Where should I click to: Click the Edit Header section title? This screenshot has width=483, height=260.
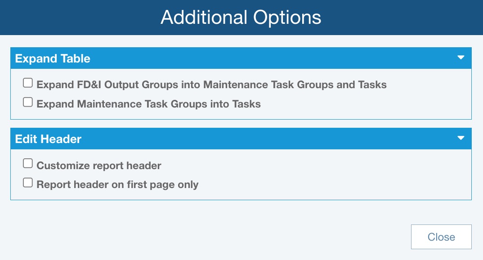tap(48, 139)
